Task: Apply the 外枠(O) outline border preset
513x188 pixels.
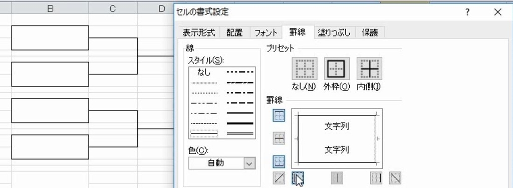Action: [x=337, y=68]
